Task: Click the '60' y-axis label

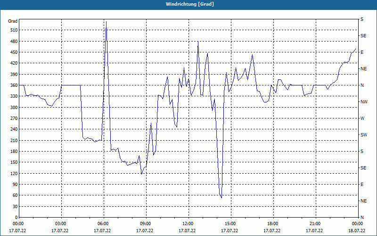Action: [15, 195]
